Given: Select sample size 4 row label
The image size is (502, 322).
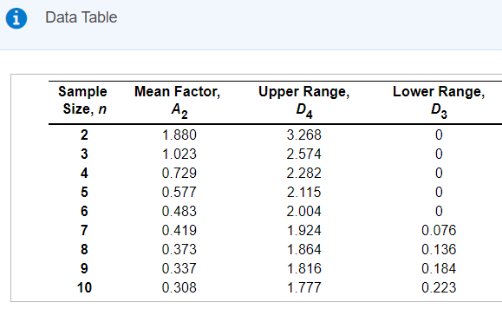Looking at the screenshot, I should pos(84,173).
